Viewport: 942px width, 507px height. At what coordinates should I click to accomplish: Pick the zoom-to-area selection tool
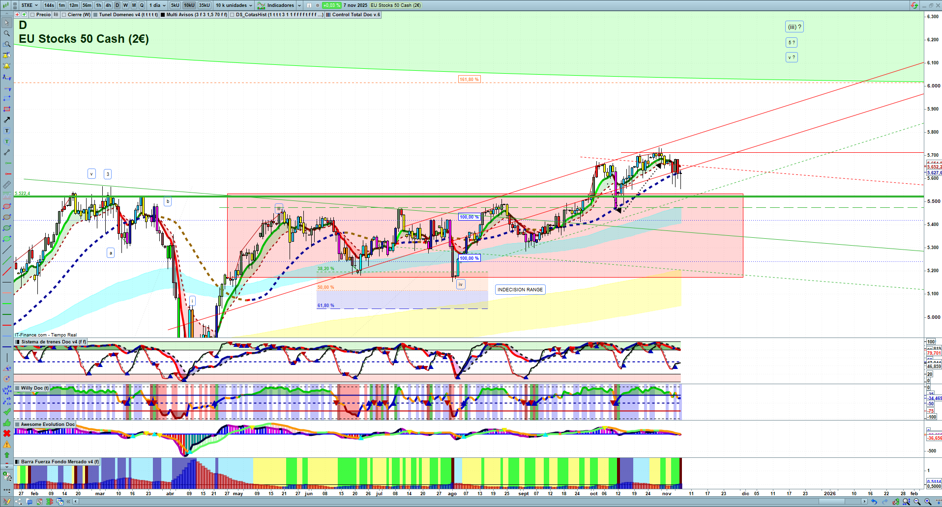click(7, 44)
